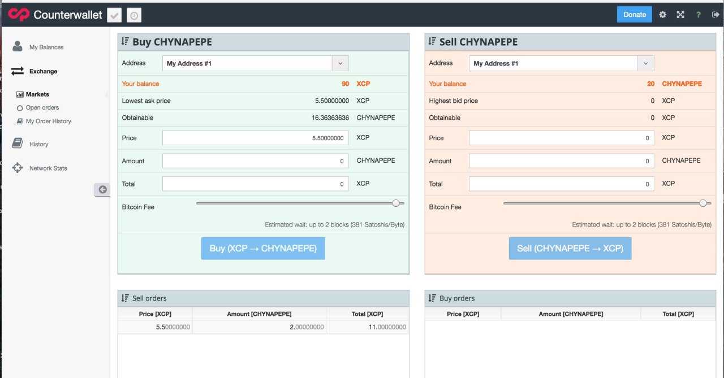This screenshot has height=378, width=724.
Task: Click the Counterwallet logo
Action: tap(55, 15)
